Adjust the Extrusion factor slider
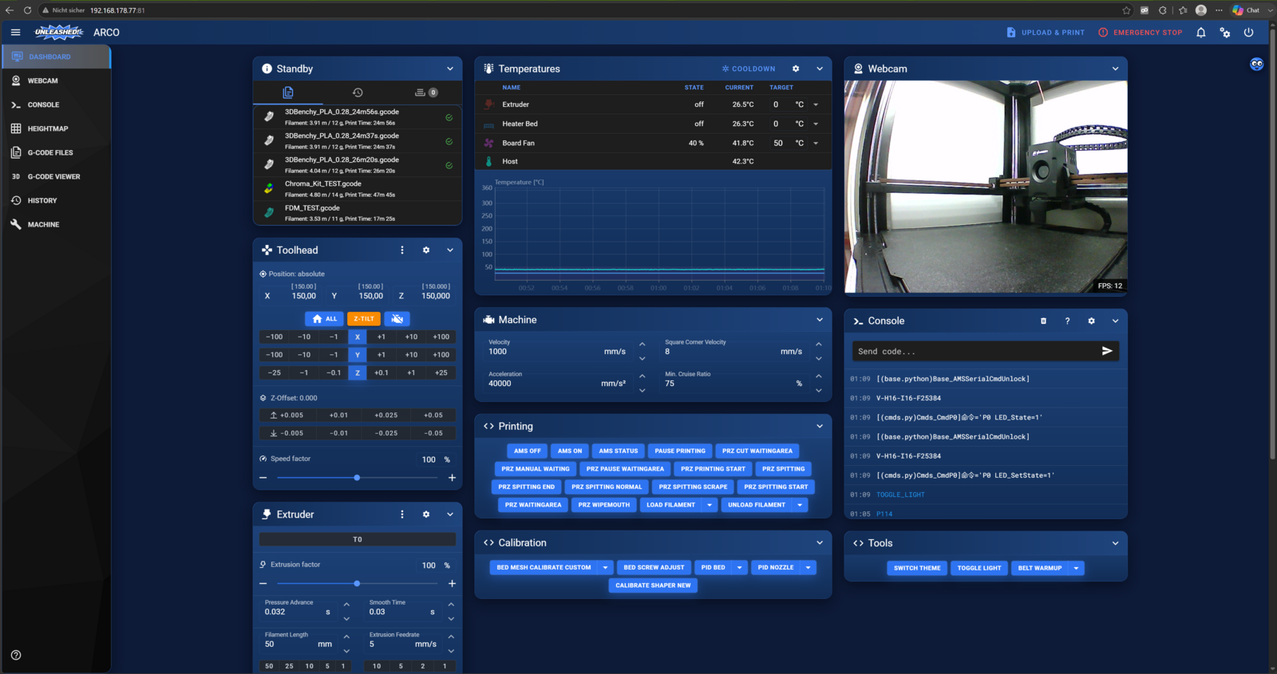Screen dimensions: 1277x674 (x=357, y=584)
